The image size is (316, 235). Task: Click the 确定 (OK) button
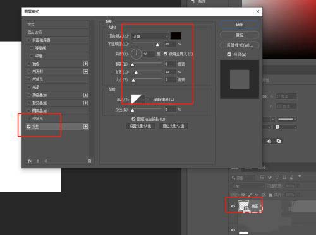pos(240,25)
